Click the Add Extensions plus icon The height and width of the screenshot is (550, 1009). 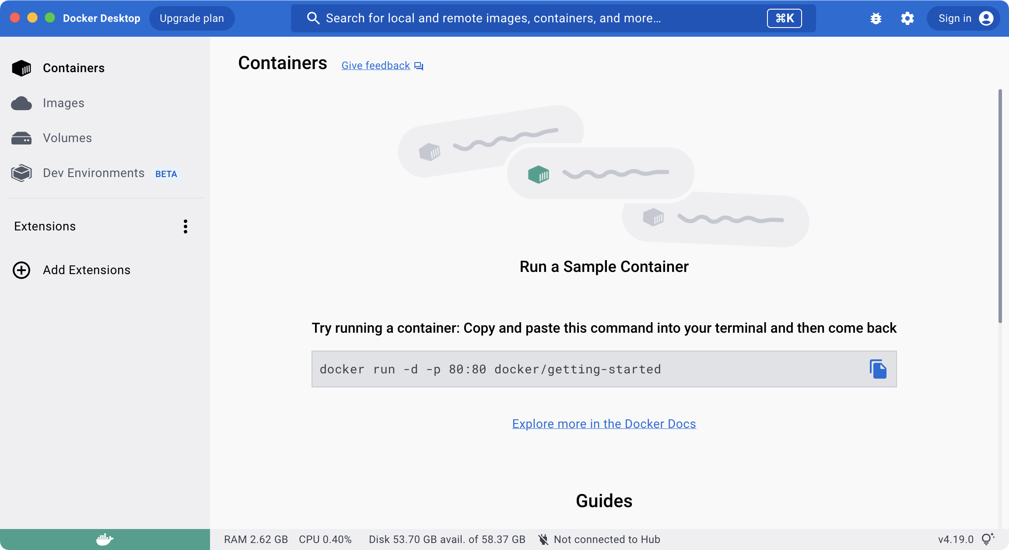(21, 270)
